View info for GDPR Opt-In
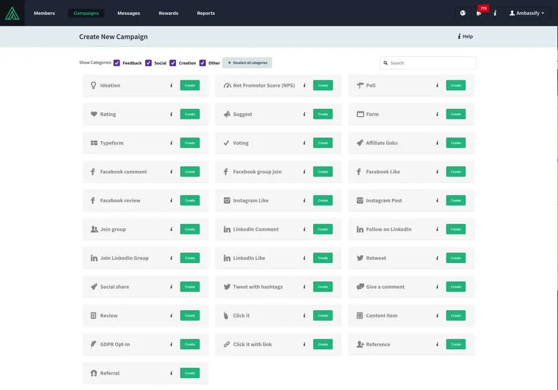The width and height of the screenshot is (558, 390). point(171,344)
